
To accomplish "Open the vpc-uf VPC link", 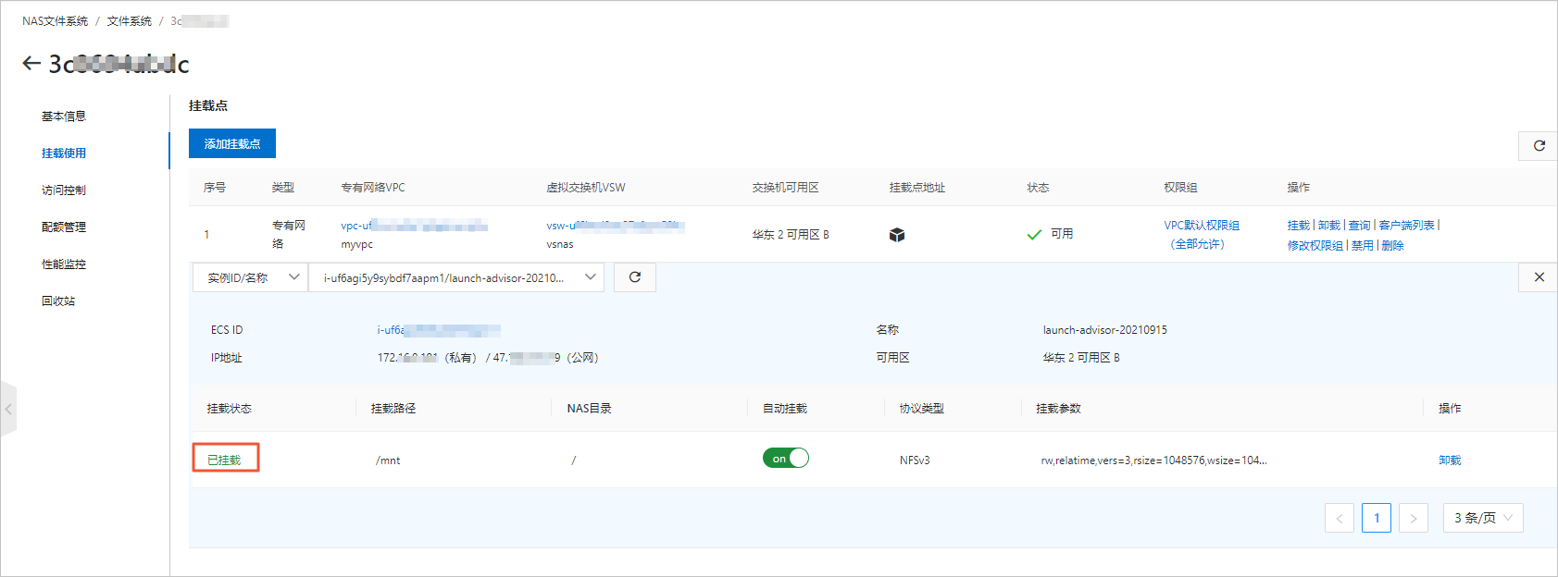I will click(x=414, y=226).
